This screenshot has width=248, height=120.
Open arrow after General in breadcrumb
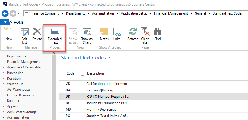tap(210, 14)
